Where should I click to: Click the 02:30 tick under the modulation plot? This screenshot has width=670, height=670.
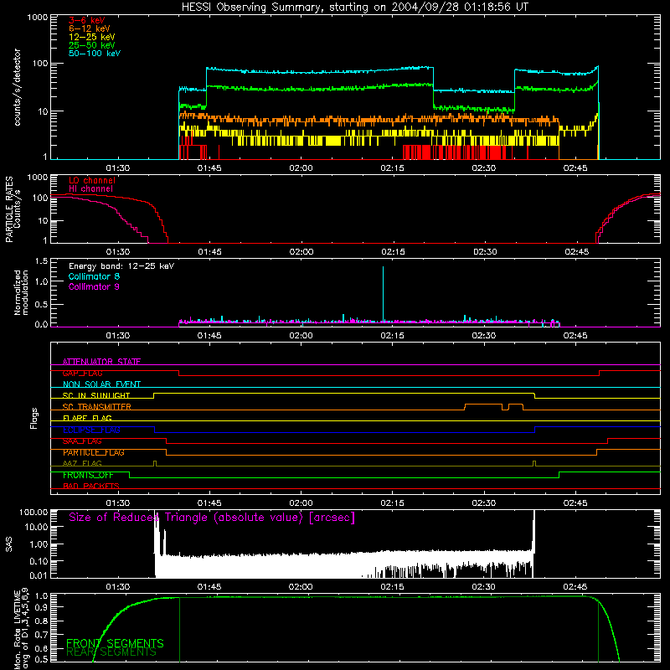point(484,336)
